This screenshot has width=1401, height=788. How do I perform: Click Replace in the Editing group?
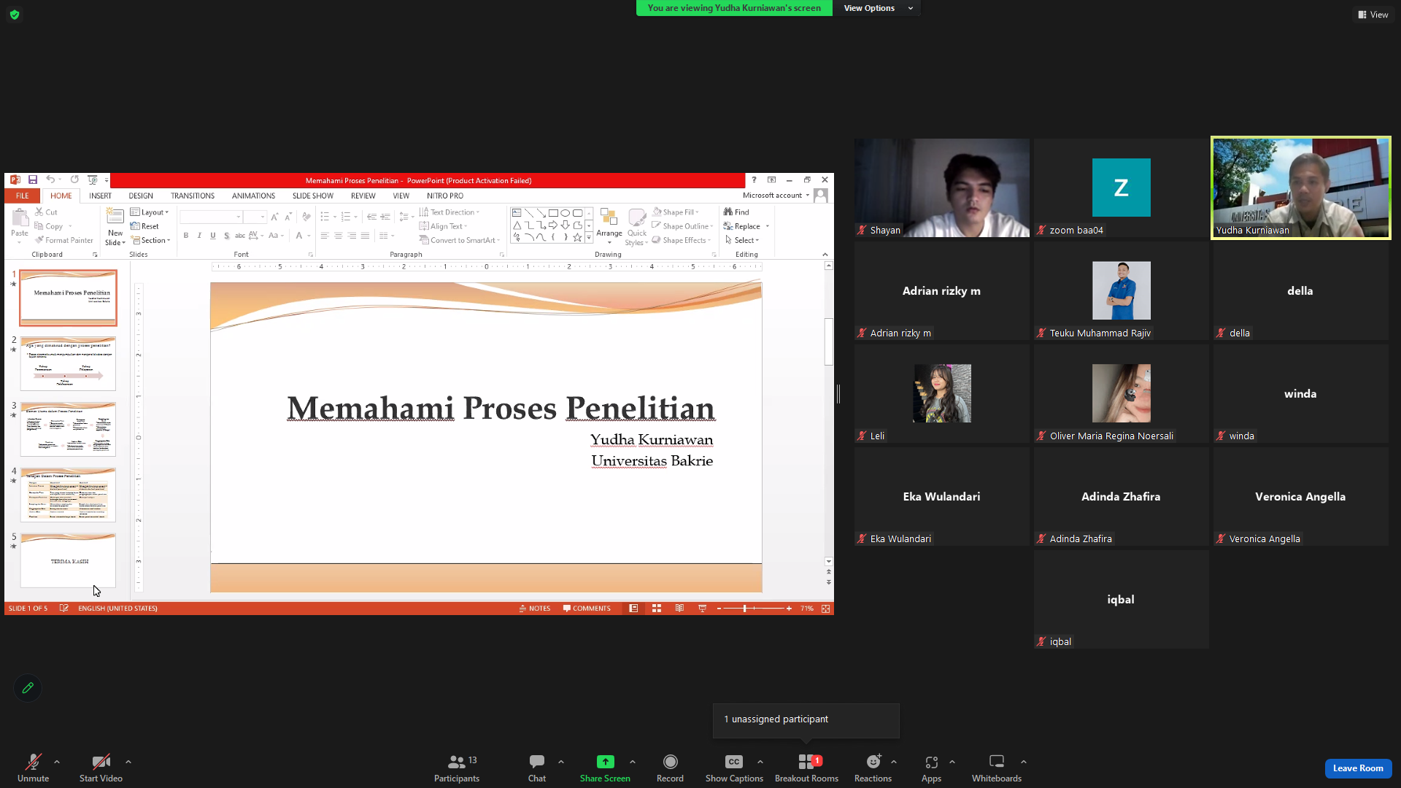pos(742,226)
